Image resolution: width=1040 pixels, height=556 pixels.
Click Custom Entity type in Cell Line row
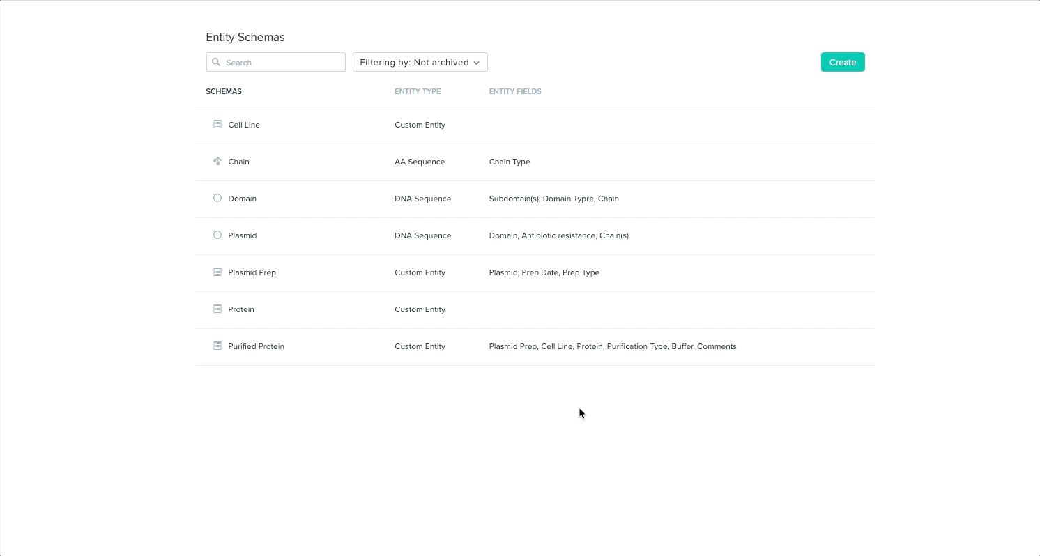click(420, 125)
